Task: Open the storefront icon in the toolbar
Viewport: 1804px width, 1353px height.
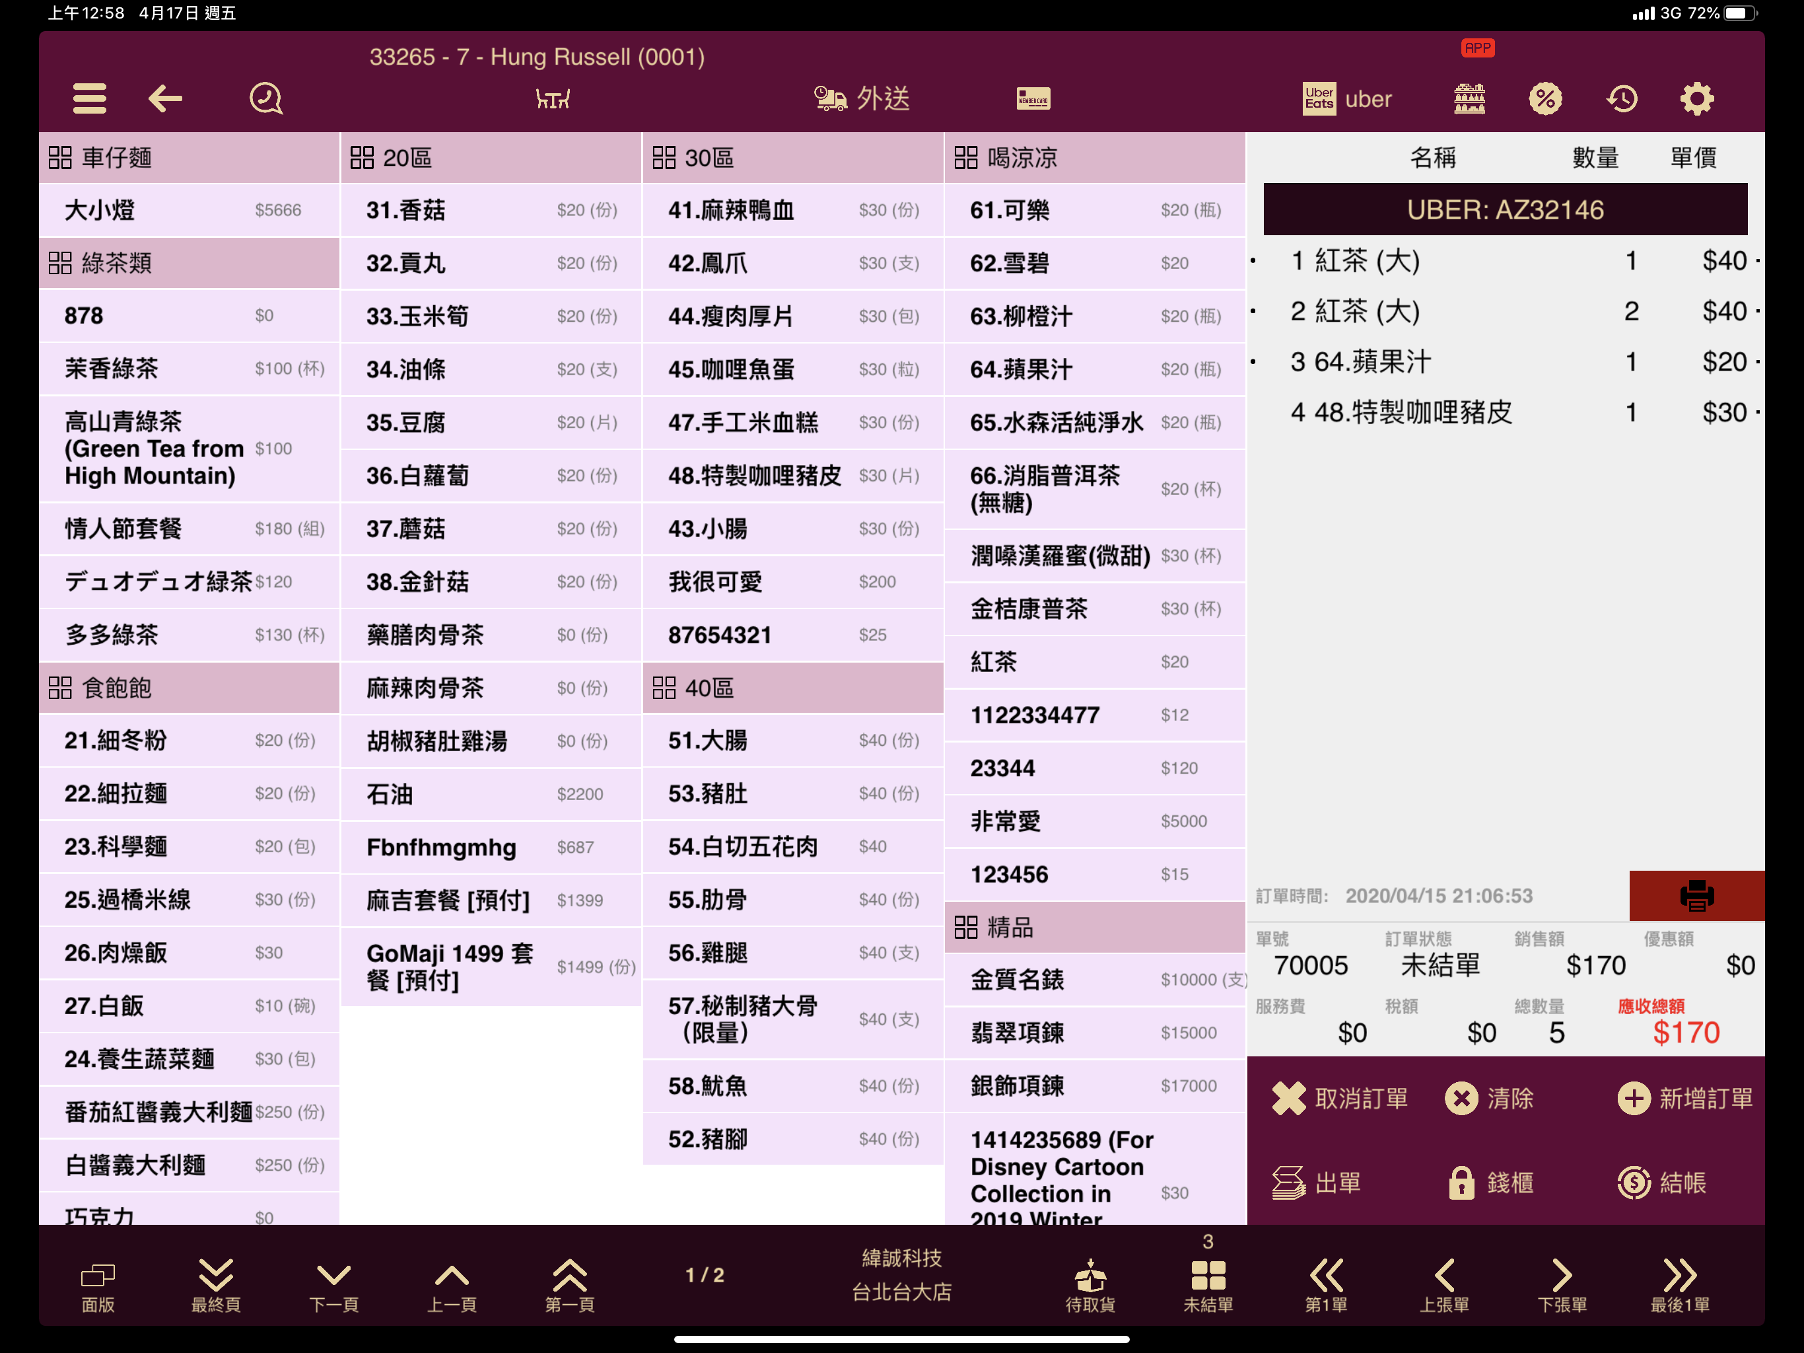Action: [x=1469, y=98]
